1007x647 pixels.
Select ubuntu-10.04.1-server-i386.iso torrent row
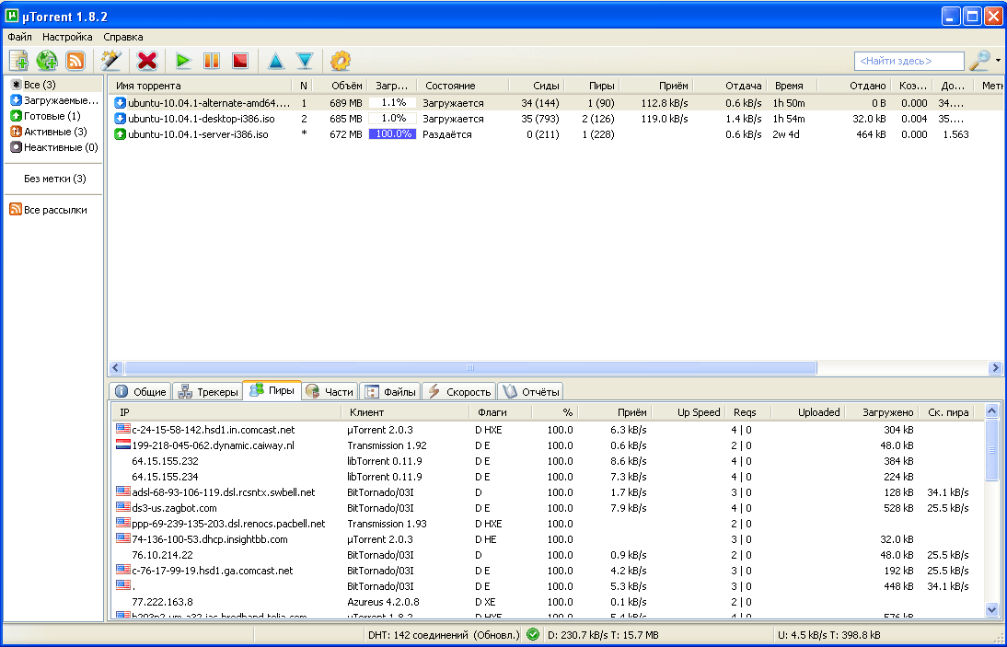[198, 134]
